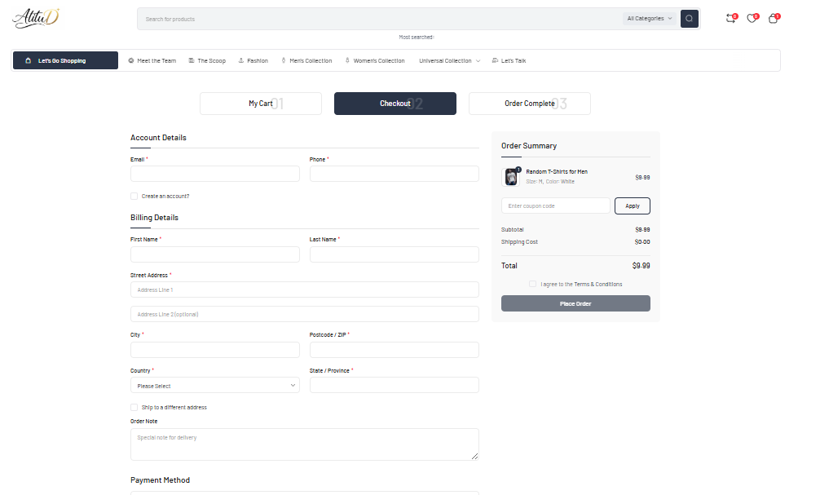Click the First Name field
This screenshot has width=820, height=495.
click(215, 254)
